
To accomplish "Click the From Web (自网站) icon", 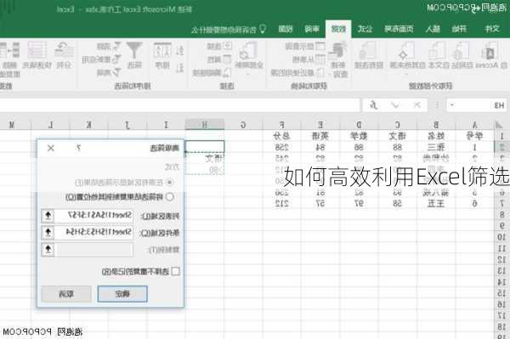I will 462,55.
